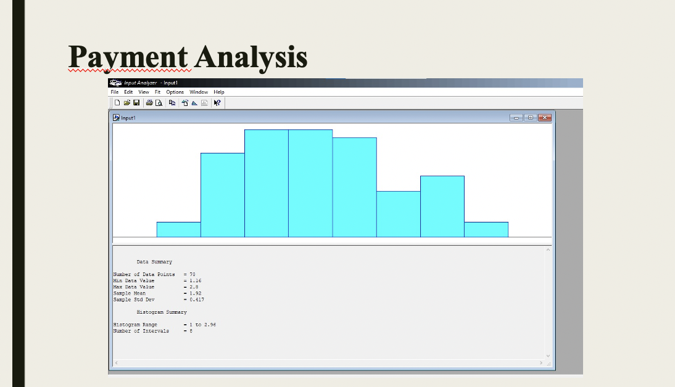
Task: Click the Fit All distribution curve icon
Action: coord(194,103)
